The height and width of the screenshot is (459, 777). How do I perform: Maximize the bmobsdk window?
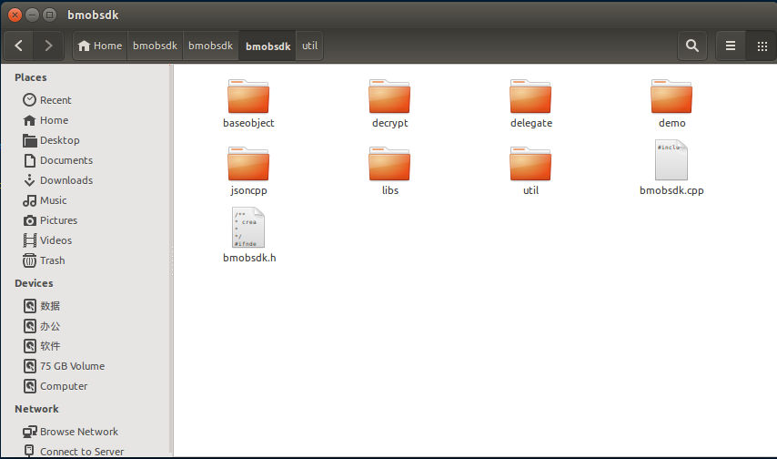point(49,15)
